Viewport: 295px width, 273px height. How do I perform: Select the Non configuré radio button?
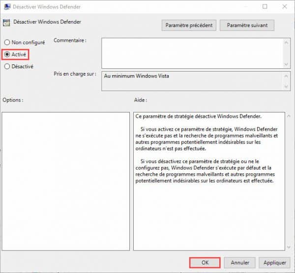[x=7, y=42]
